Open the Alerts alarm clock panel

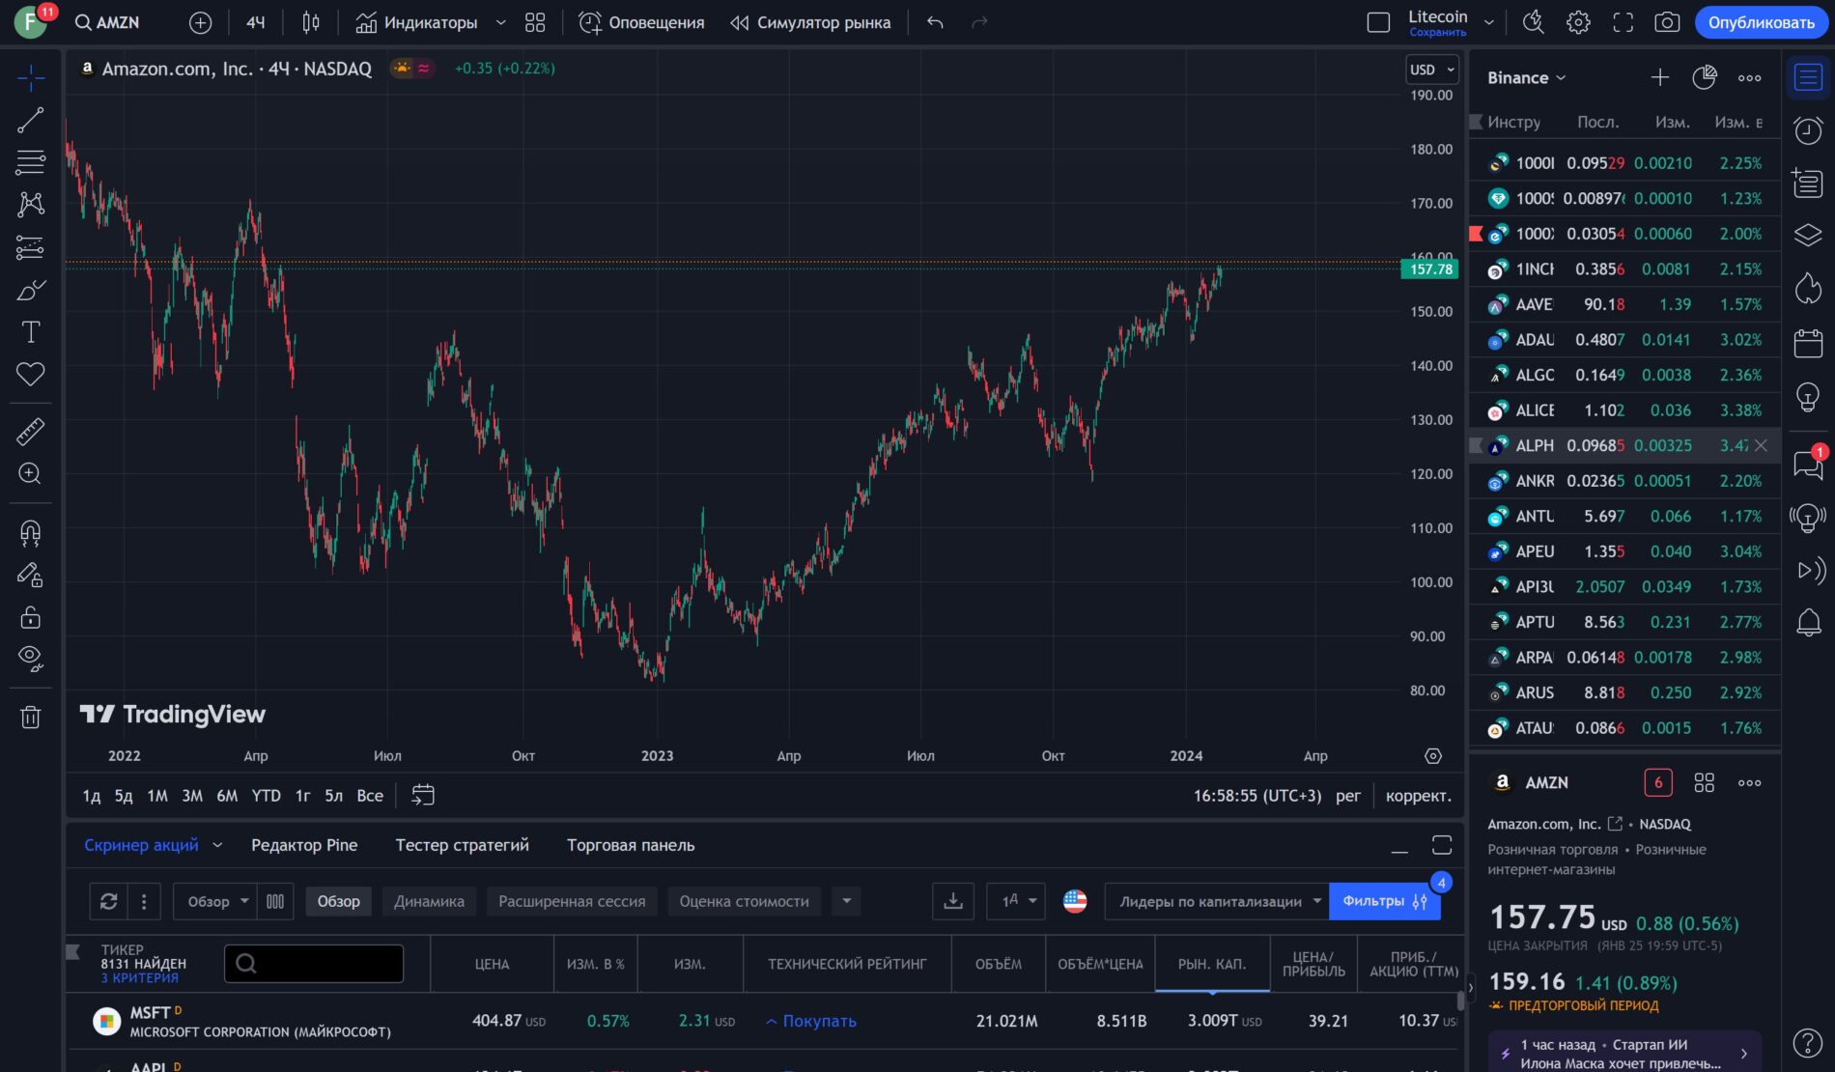(1807, 130)
